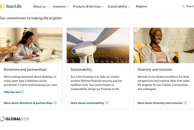Click the doctor at laptop photo
194x130 pixels.
(31, 45)
